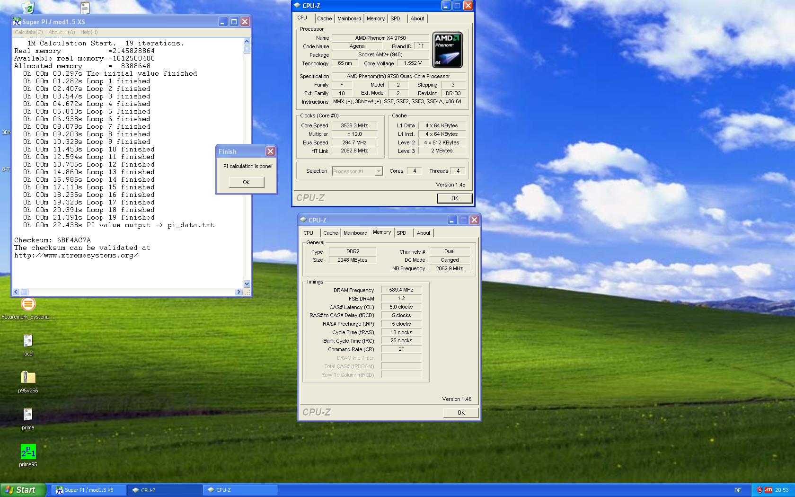Maximize the Super PI window

click(234, 22)
